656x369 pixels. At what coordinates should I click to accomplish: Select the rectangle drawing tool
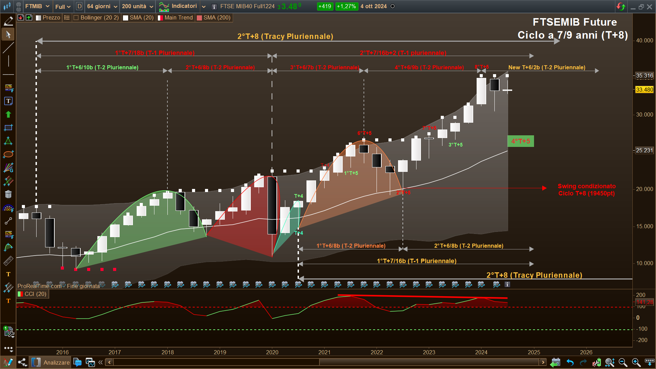(8, 128)
